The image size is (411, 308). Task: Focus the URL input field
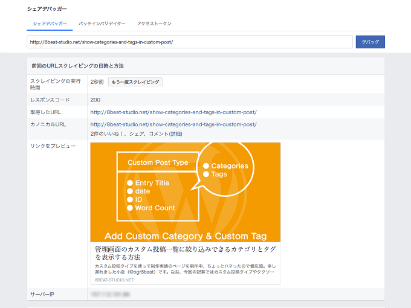pos(189,42)
